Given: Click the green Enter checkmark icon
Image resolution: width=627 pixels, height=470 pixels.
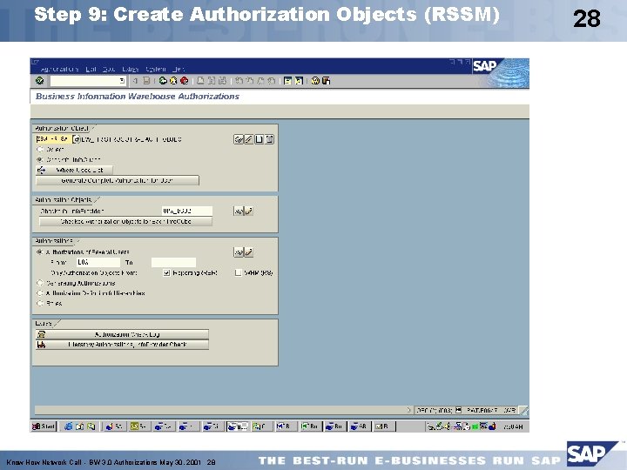Looking at the screenshot, I should click(x=39, y=81).
